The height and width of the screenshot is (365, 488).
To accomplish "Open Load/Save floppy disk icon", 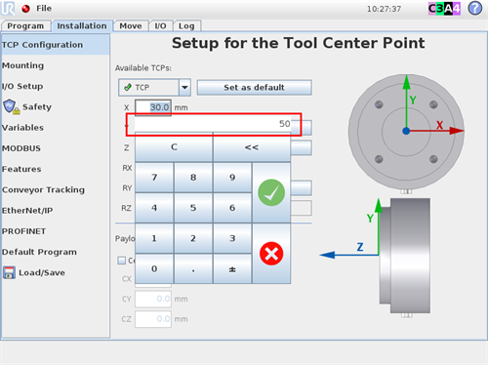I will pyautogui.click(x=9, y=272).
